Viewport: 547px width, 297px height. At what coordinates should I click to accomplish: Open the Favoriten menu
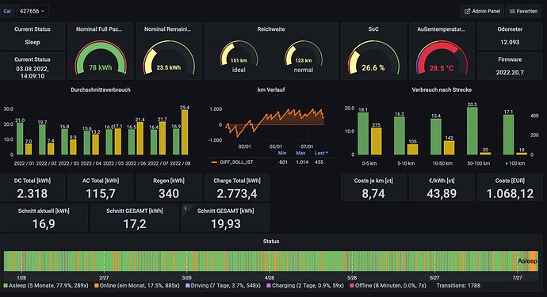[x=523, y=11]
